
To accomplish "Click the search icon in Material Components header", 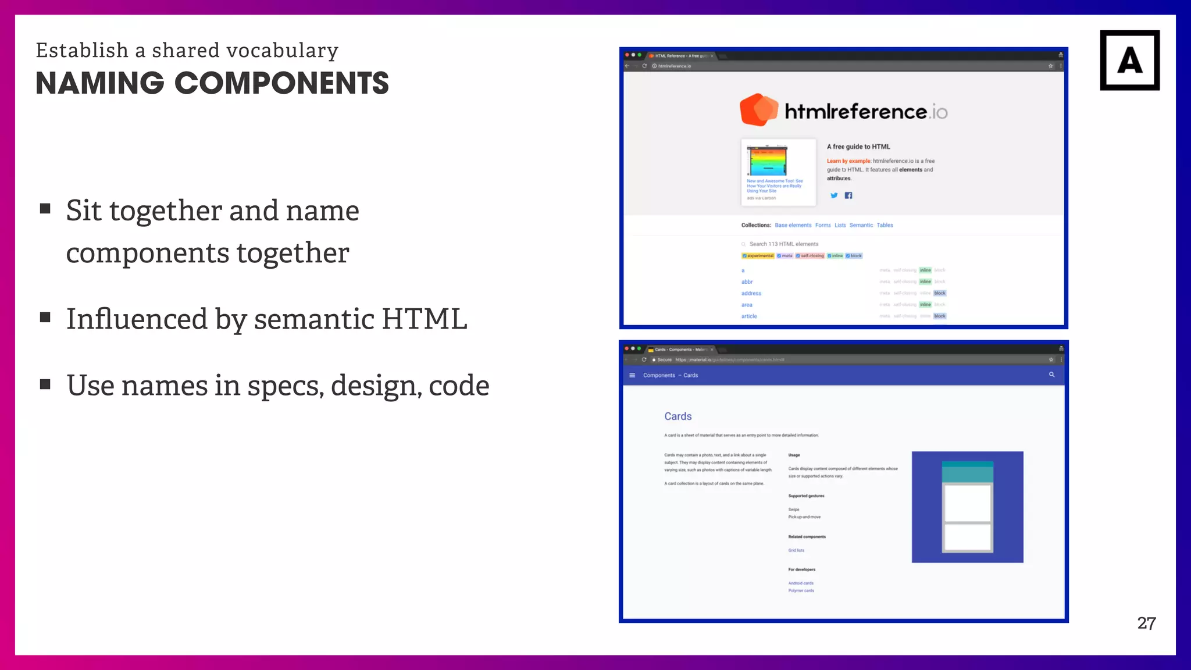I will 1051,375.
